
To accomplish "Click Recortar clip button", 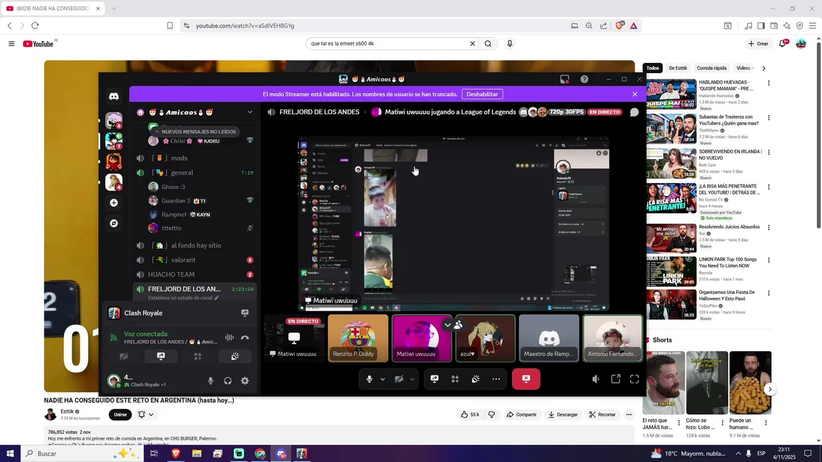I will pyautogui.click(x=602, y=415).
